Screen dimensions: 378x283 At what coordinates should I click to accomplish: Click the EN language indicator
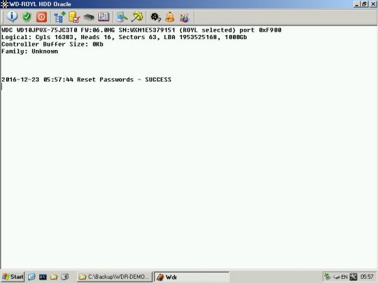[344, 277]
